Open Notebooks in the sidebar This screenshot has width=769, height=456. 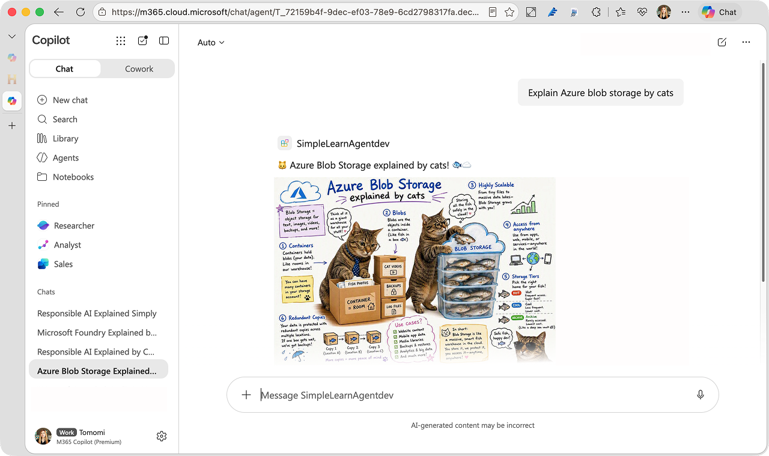[65, 177]
